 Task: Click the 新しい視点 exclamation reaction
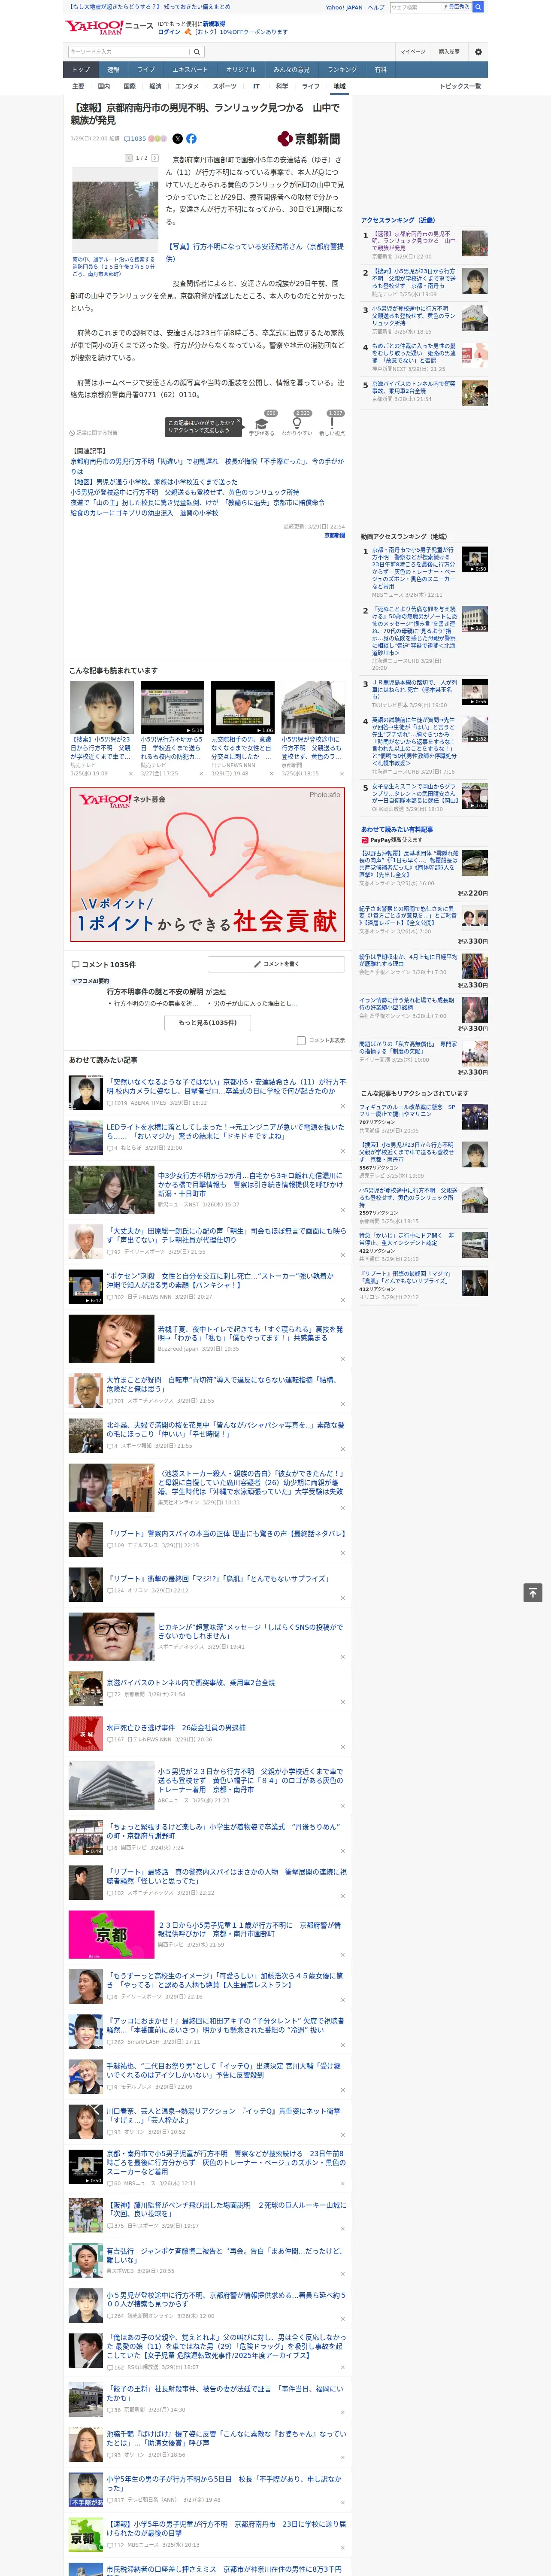click(332, 425)
